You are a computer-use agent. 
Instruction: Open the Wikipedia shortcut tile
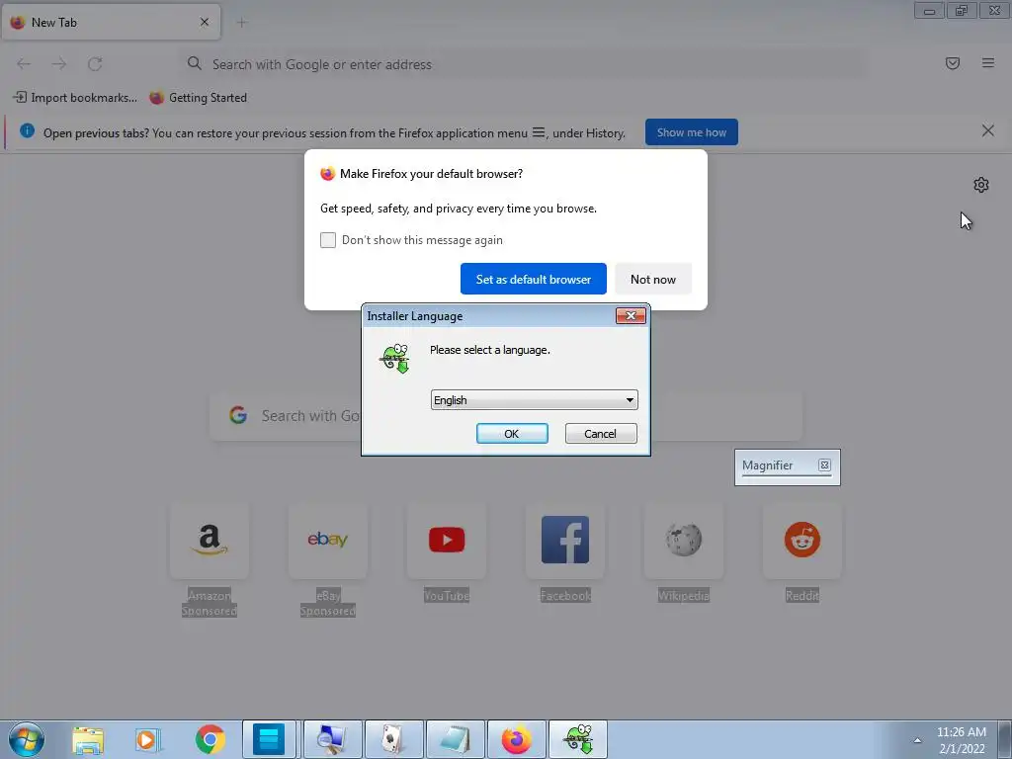(684, 541)
